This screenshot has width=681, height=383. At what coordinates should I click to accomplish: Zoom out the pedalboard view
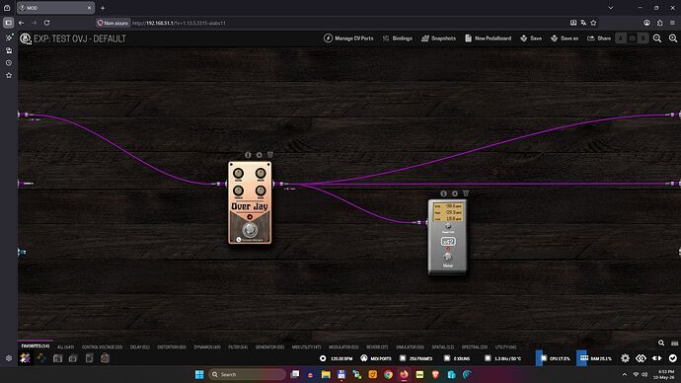657,38
